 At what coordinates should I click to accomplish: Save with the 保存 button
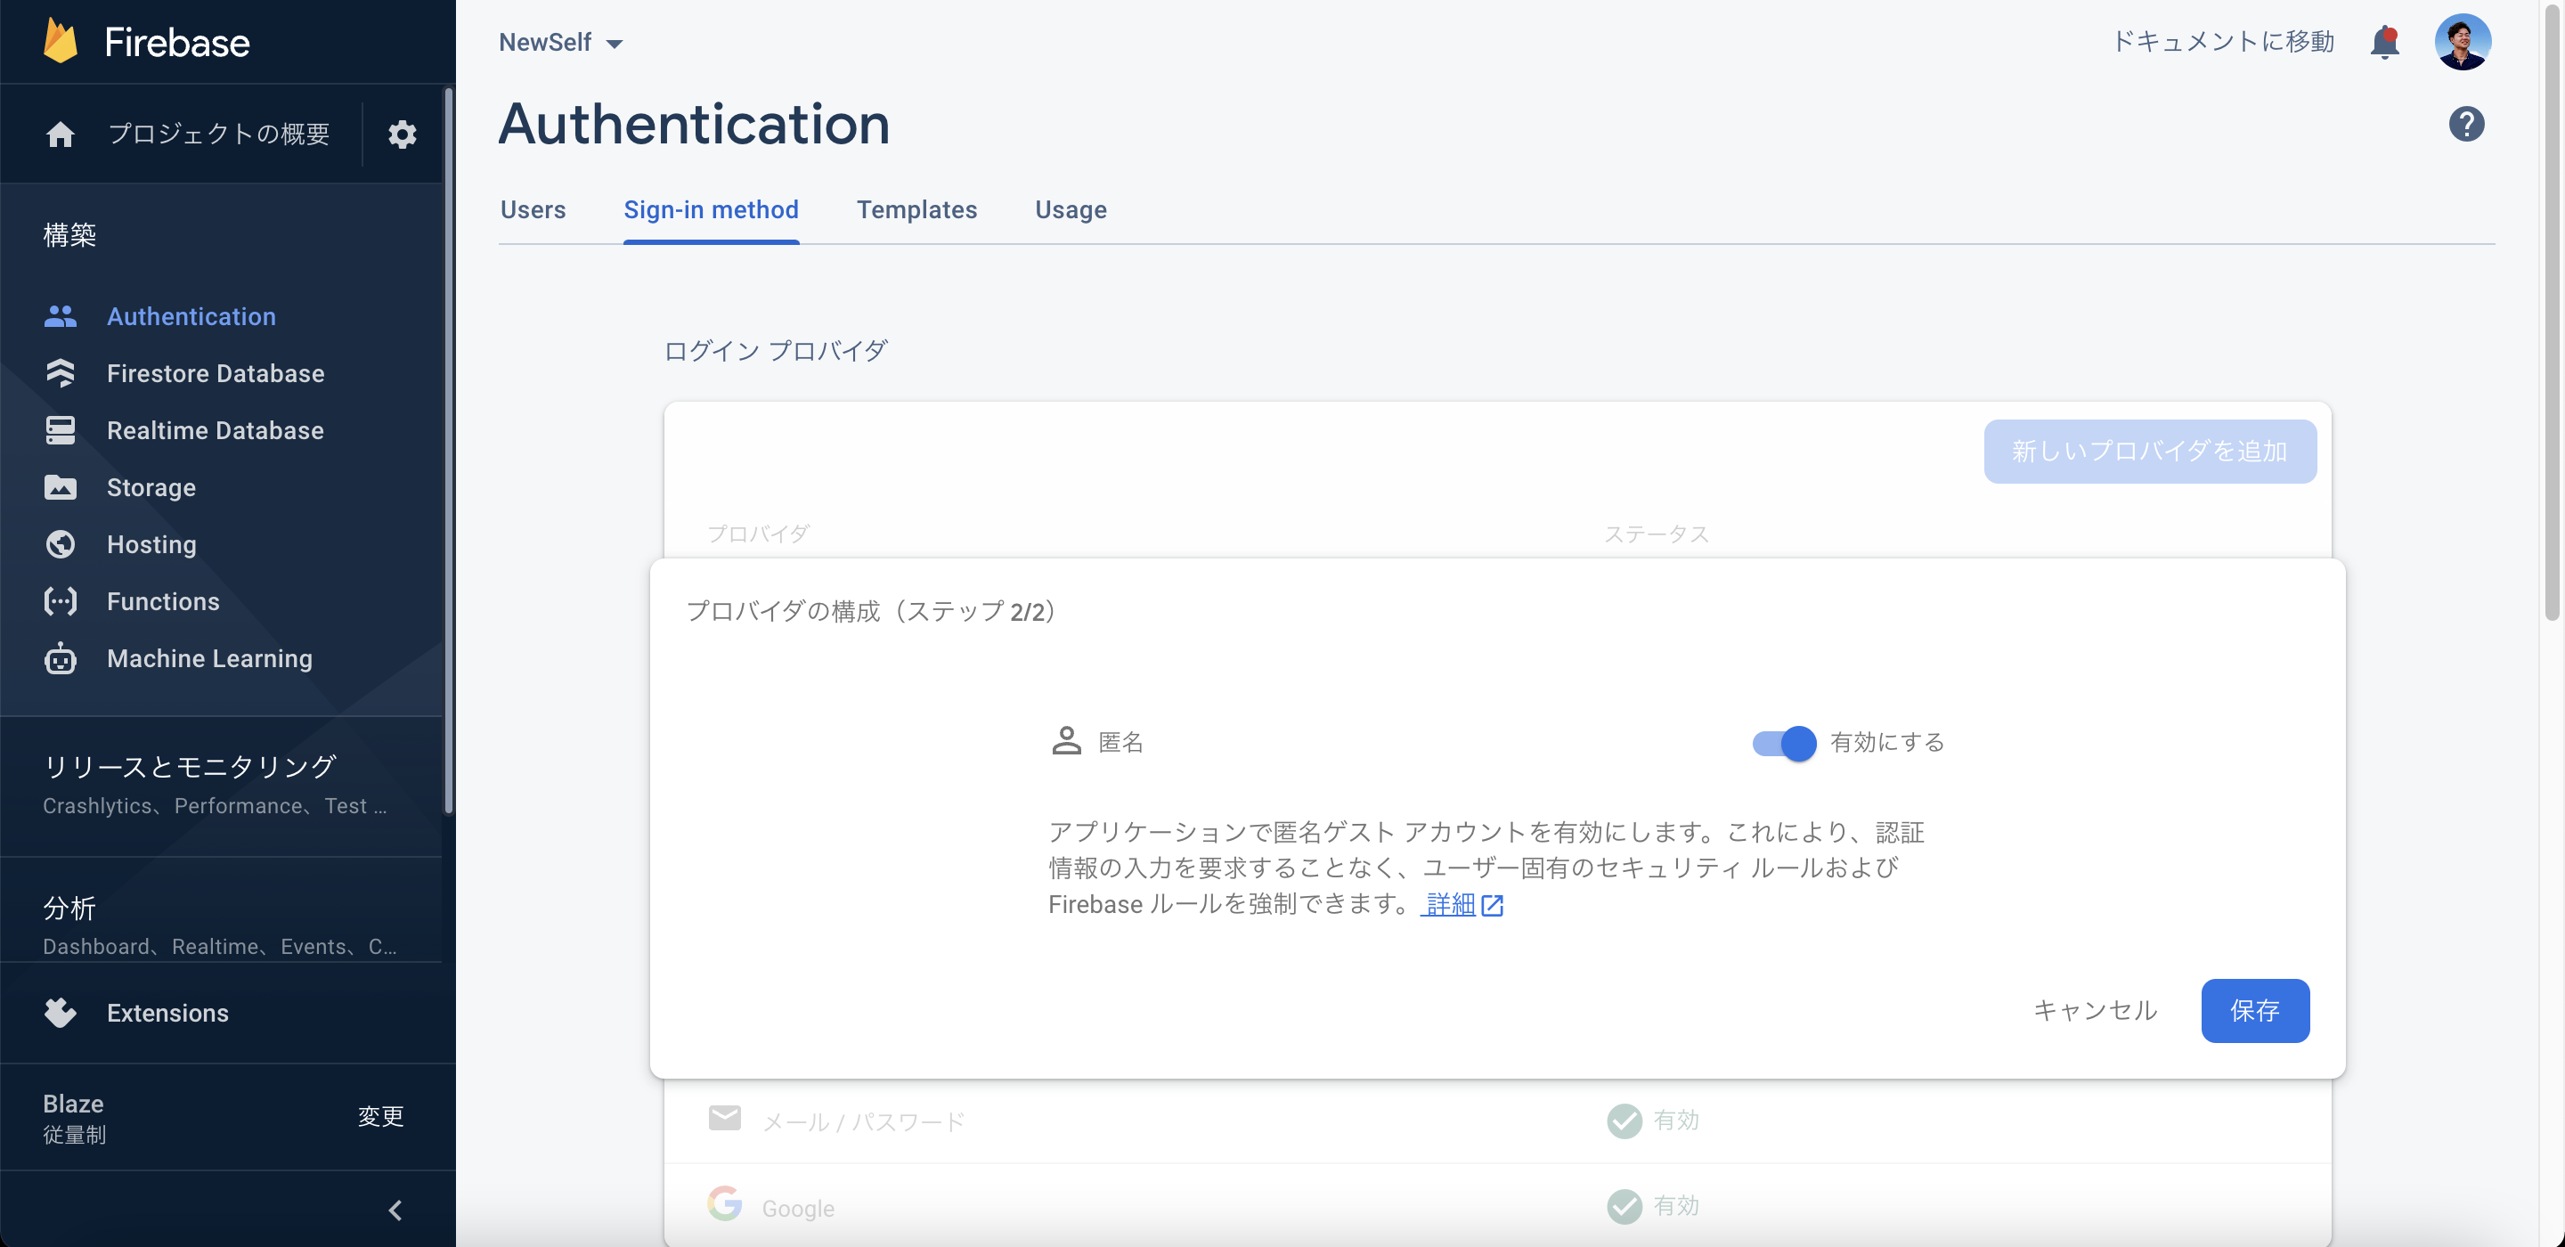2254,1010
